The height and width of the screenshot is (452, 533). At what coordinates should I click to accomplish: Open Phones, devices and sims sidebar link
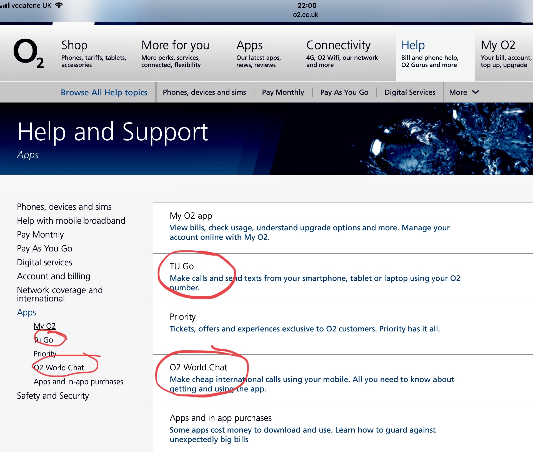tap(64, 207)
